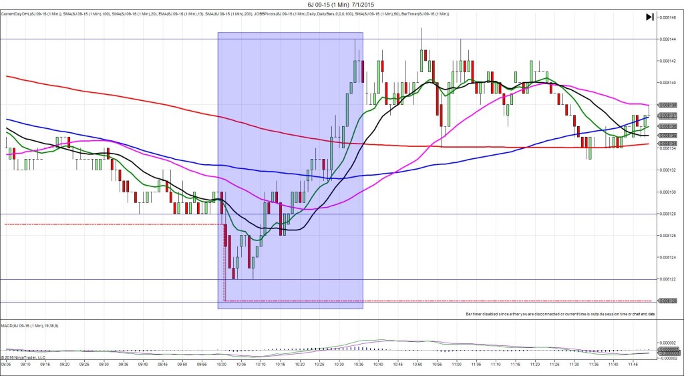
Task: Click the 2015 NinjaTrader, LLC copyright text
Action: coord(23,357)
